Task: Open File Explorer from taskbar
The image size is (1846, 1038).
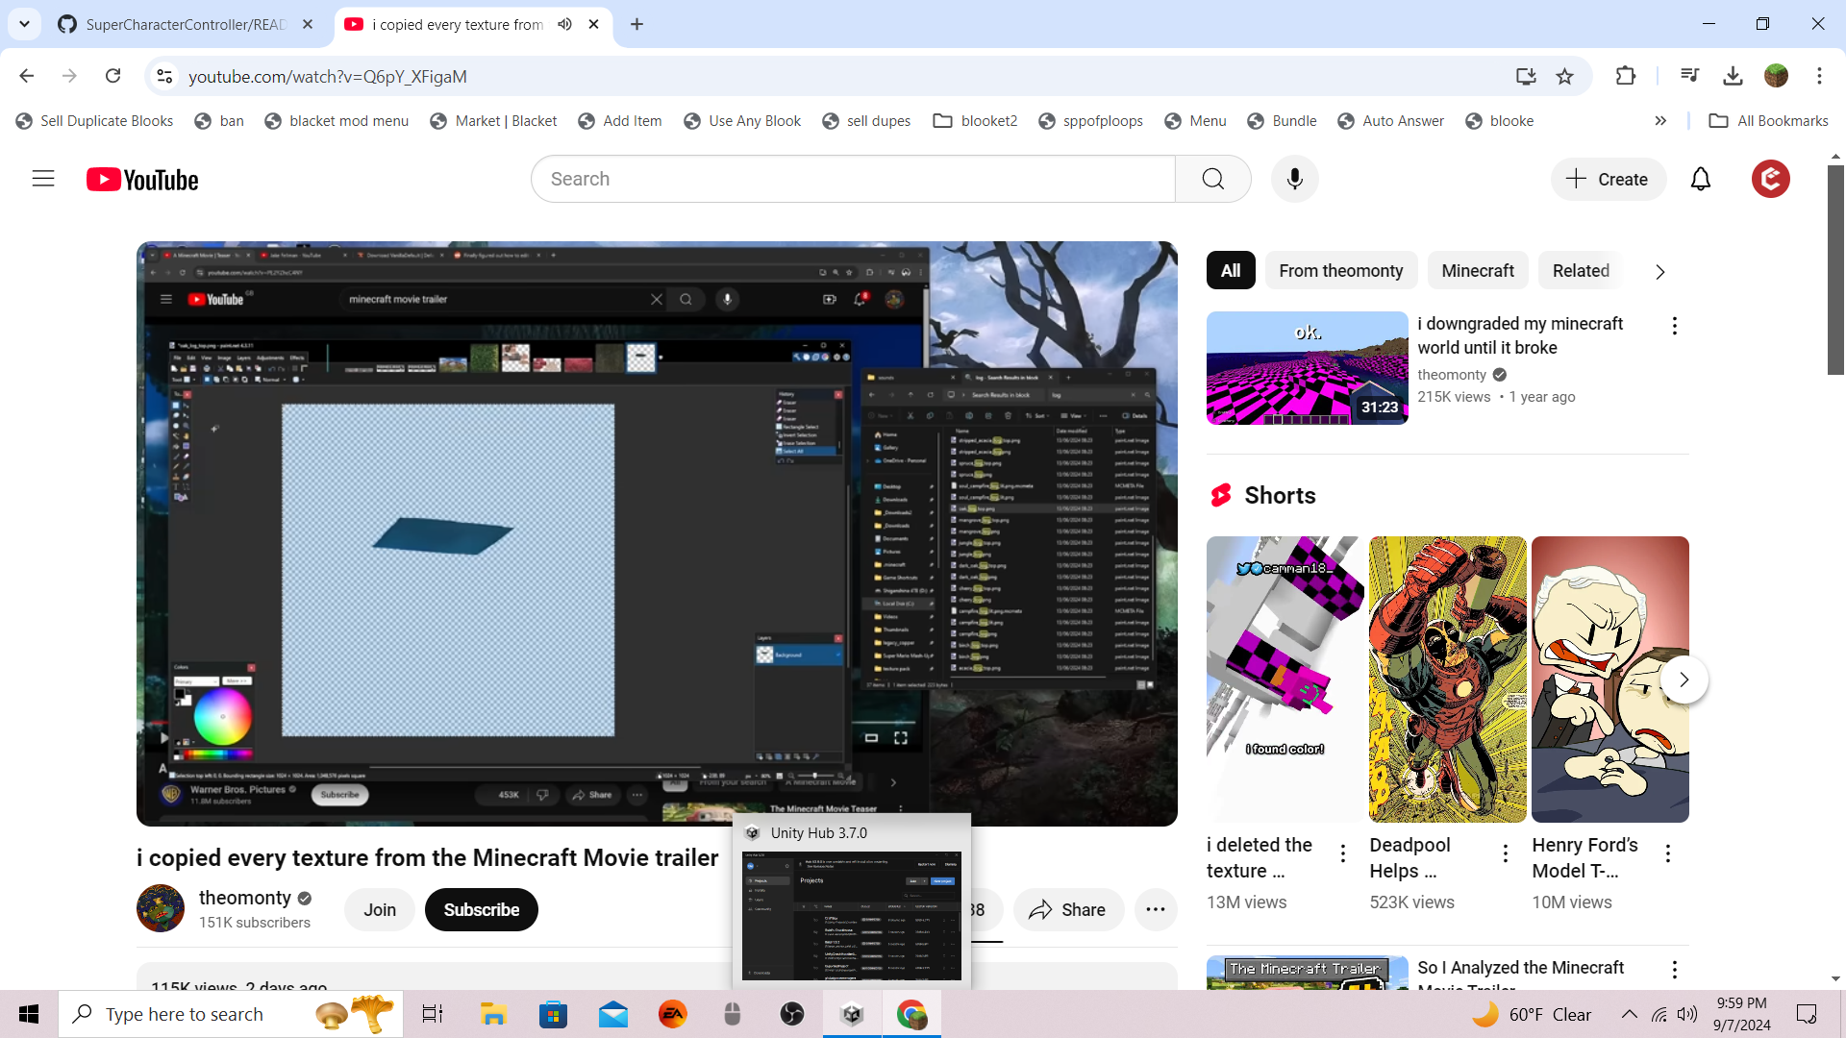Action: pyautogui.click(x=493, y=1014)
